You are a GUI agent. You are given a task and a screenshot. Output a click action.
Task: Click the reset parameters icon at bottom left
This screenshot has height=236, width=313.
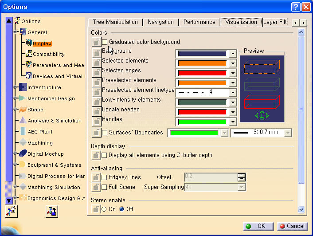tap(11, 212)
